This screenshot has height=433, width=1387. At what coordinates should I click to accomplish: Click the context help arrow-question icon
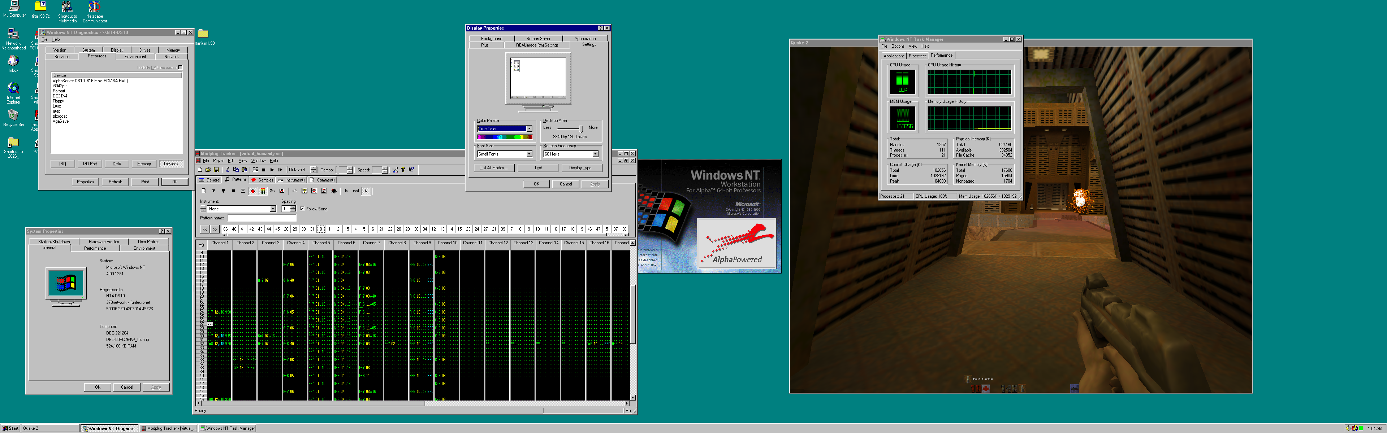coord(411,170)
